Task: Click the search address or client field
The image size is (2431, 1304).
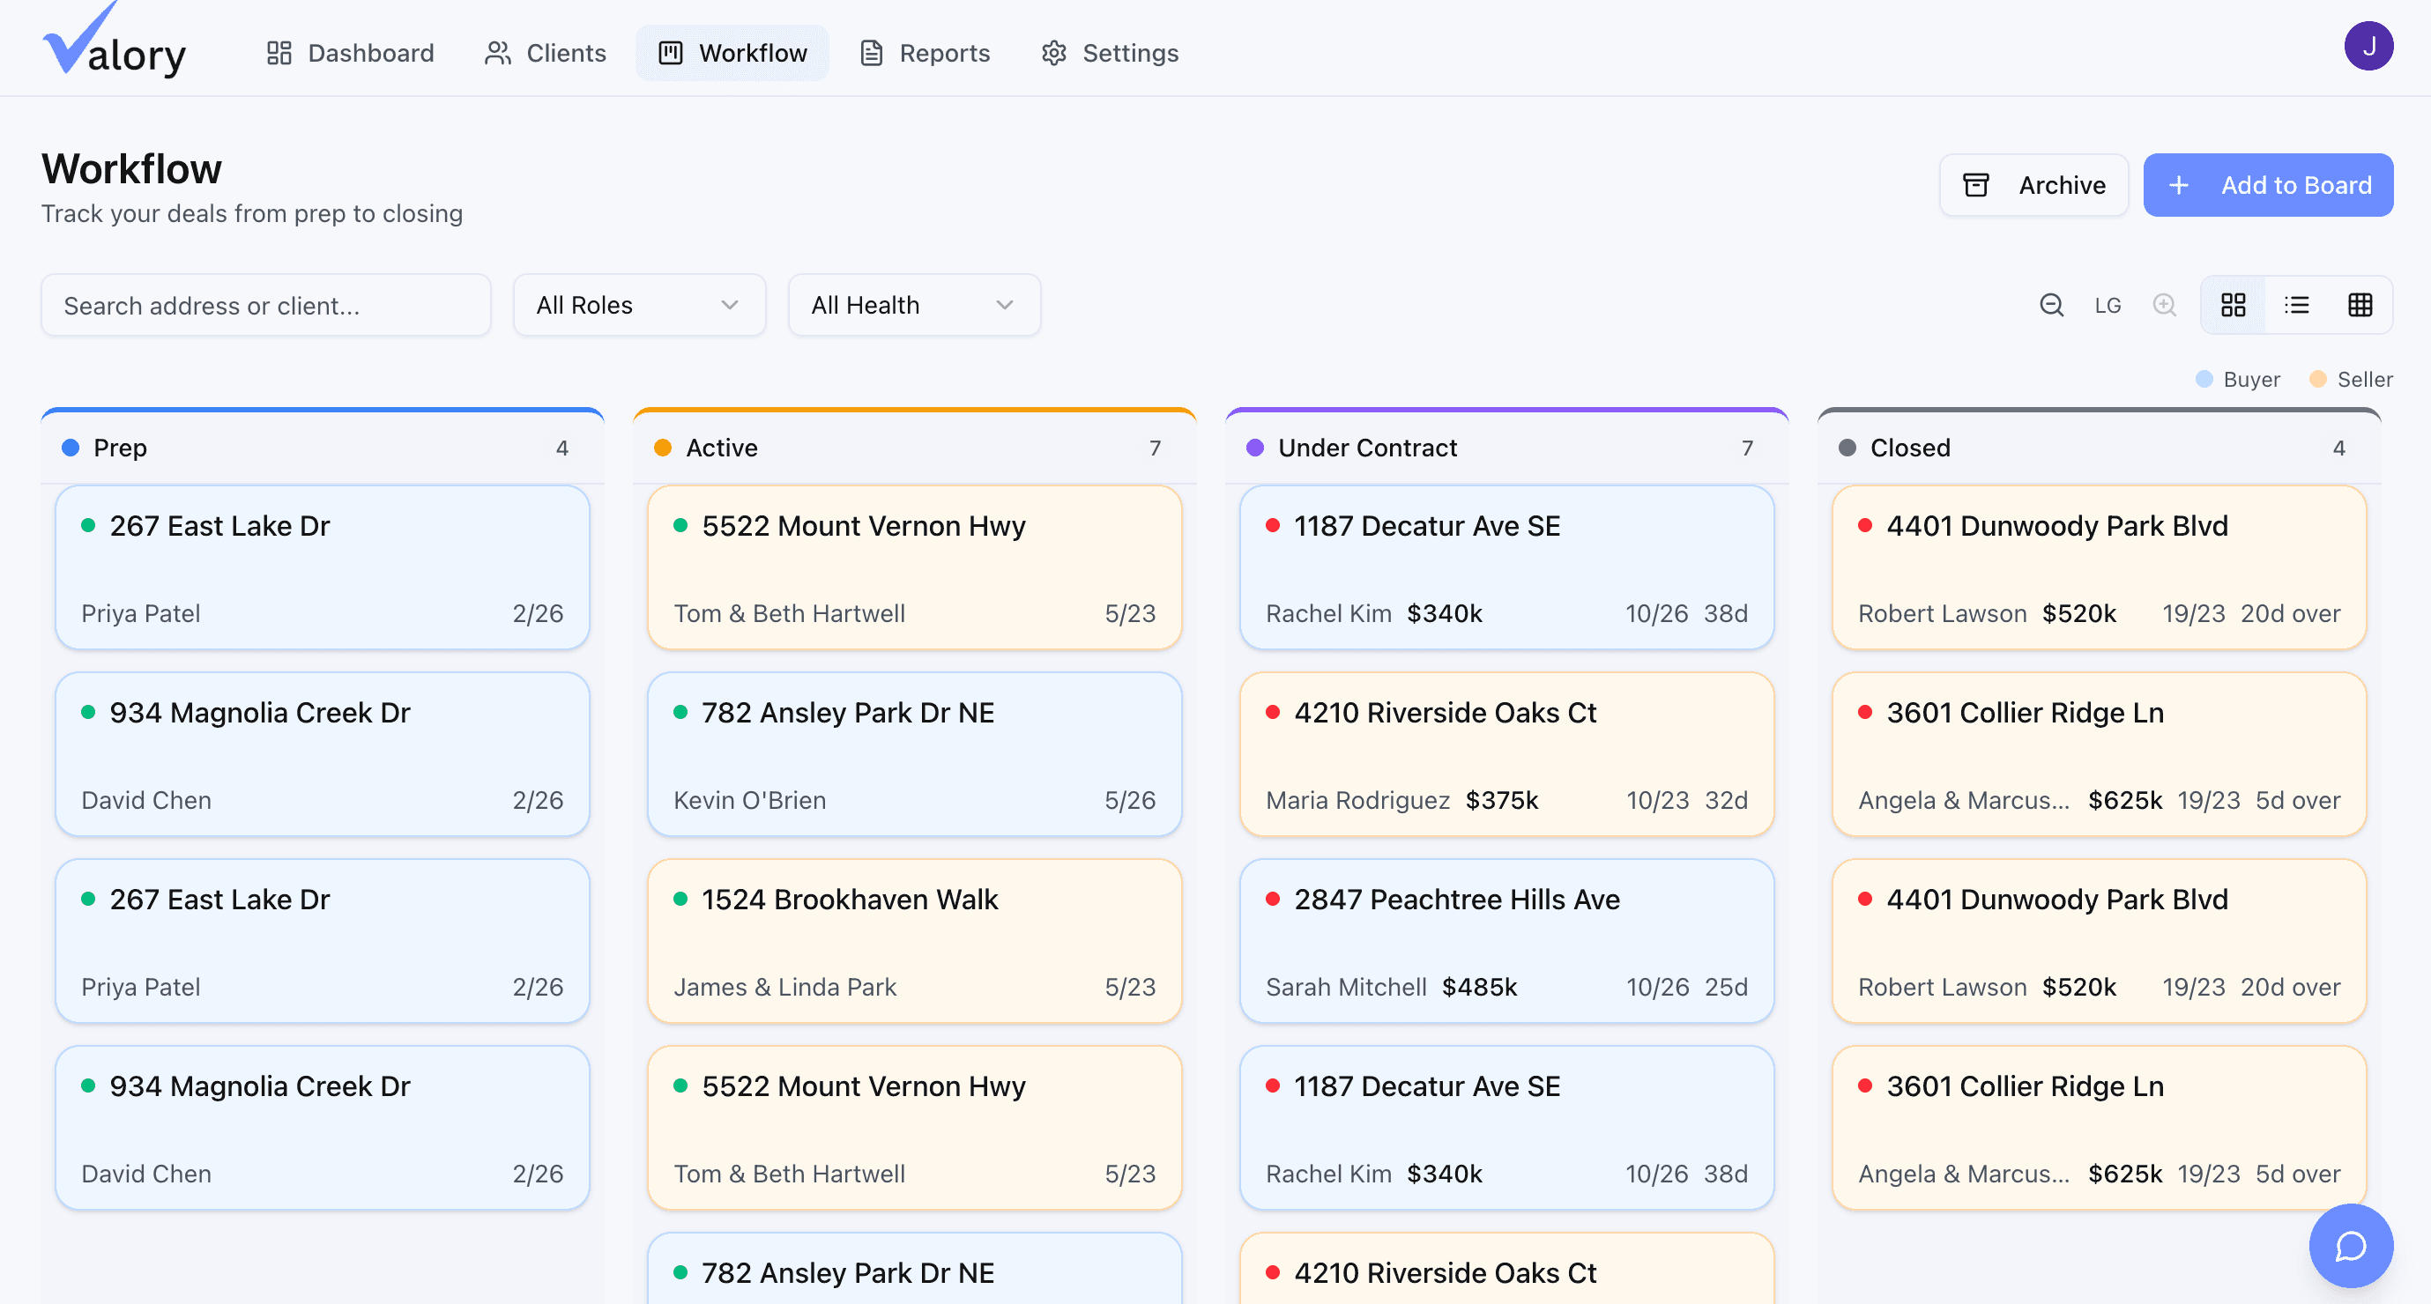Action: click(x=265, y=305)
